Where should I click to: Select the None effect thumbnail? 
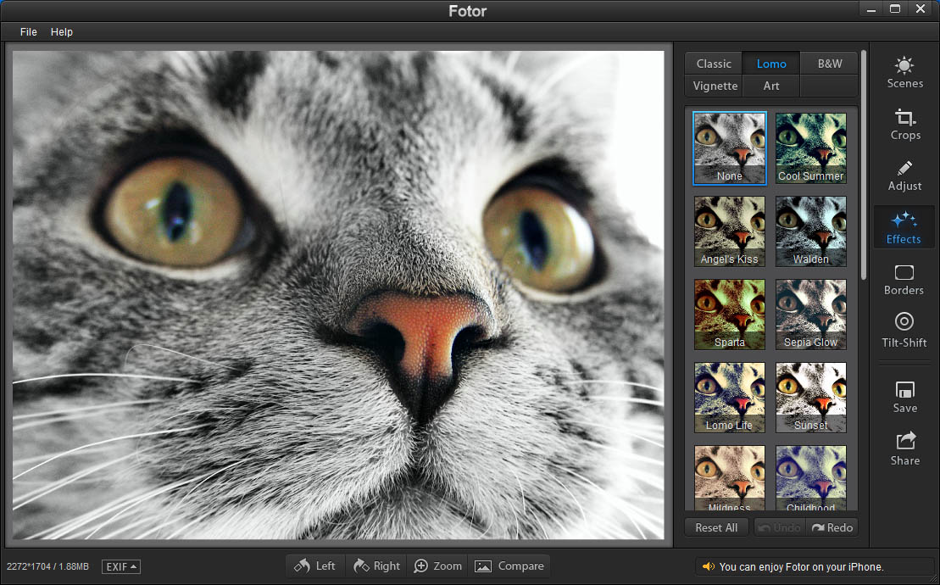[729, 148]
